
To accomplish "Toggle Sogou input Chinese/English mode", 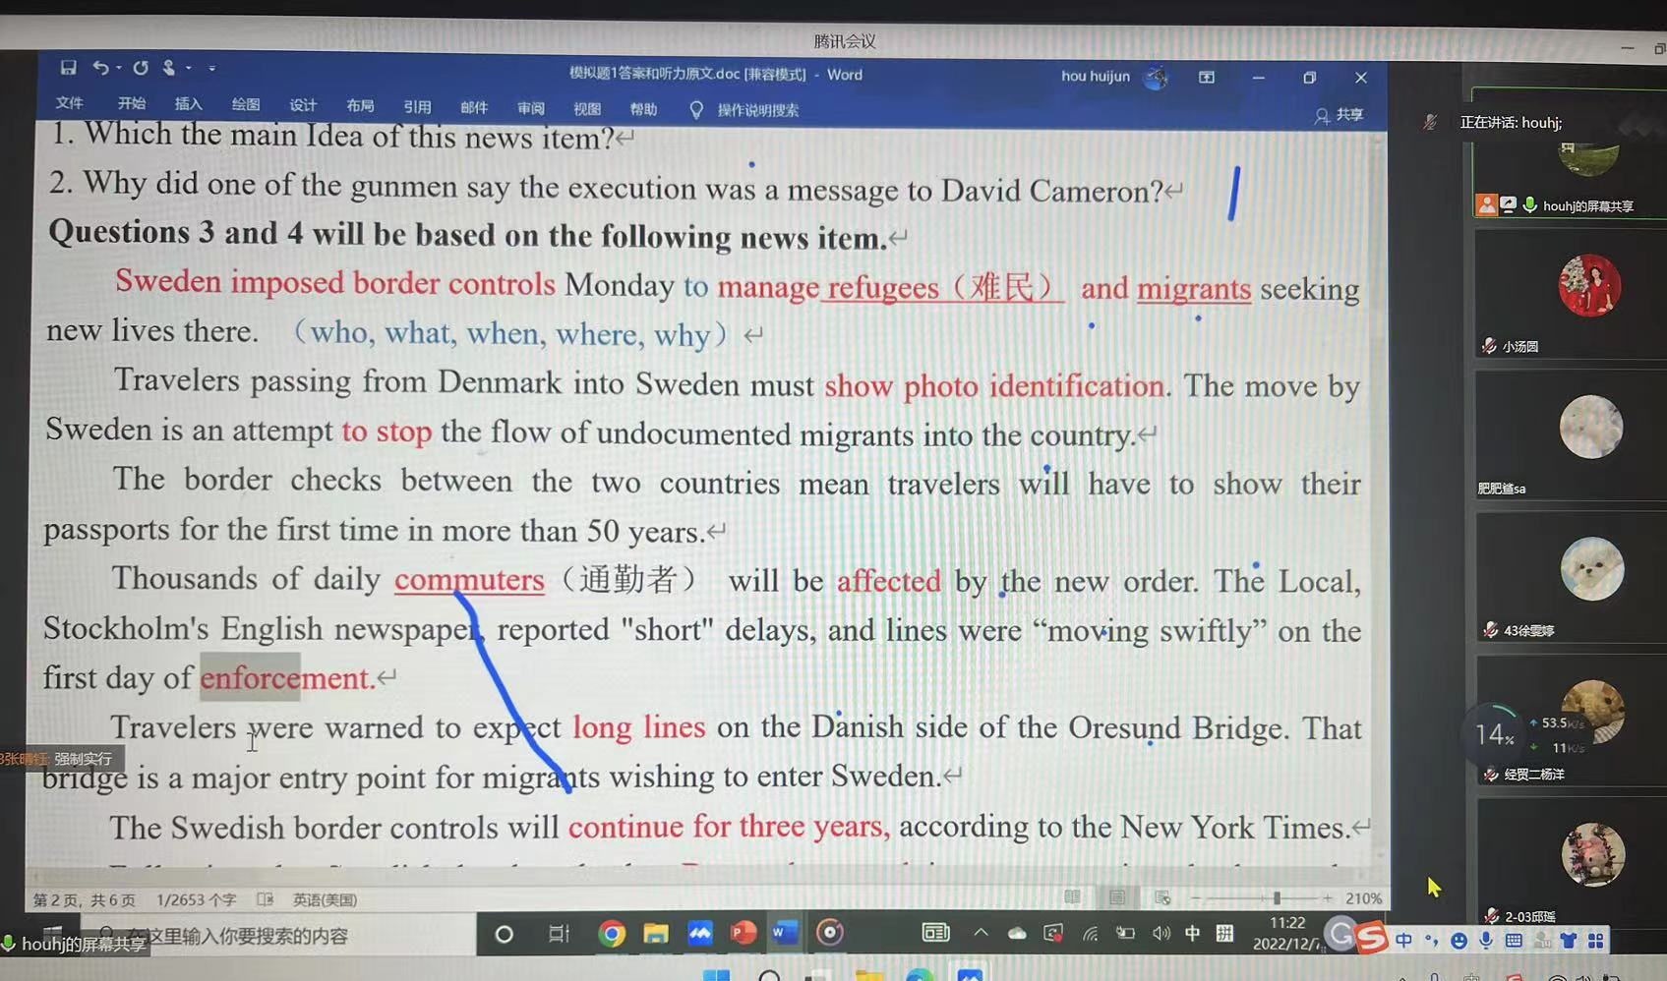I will click(1403, 941).
